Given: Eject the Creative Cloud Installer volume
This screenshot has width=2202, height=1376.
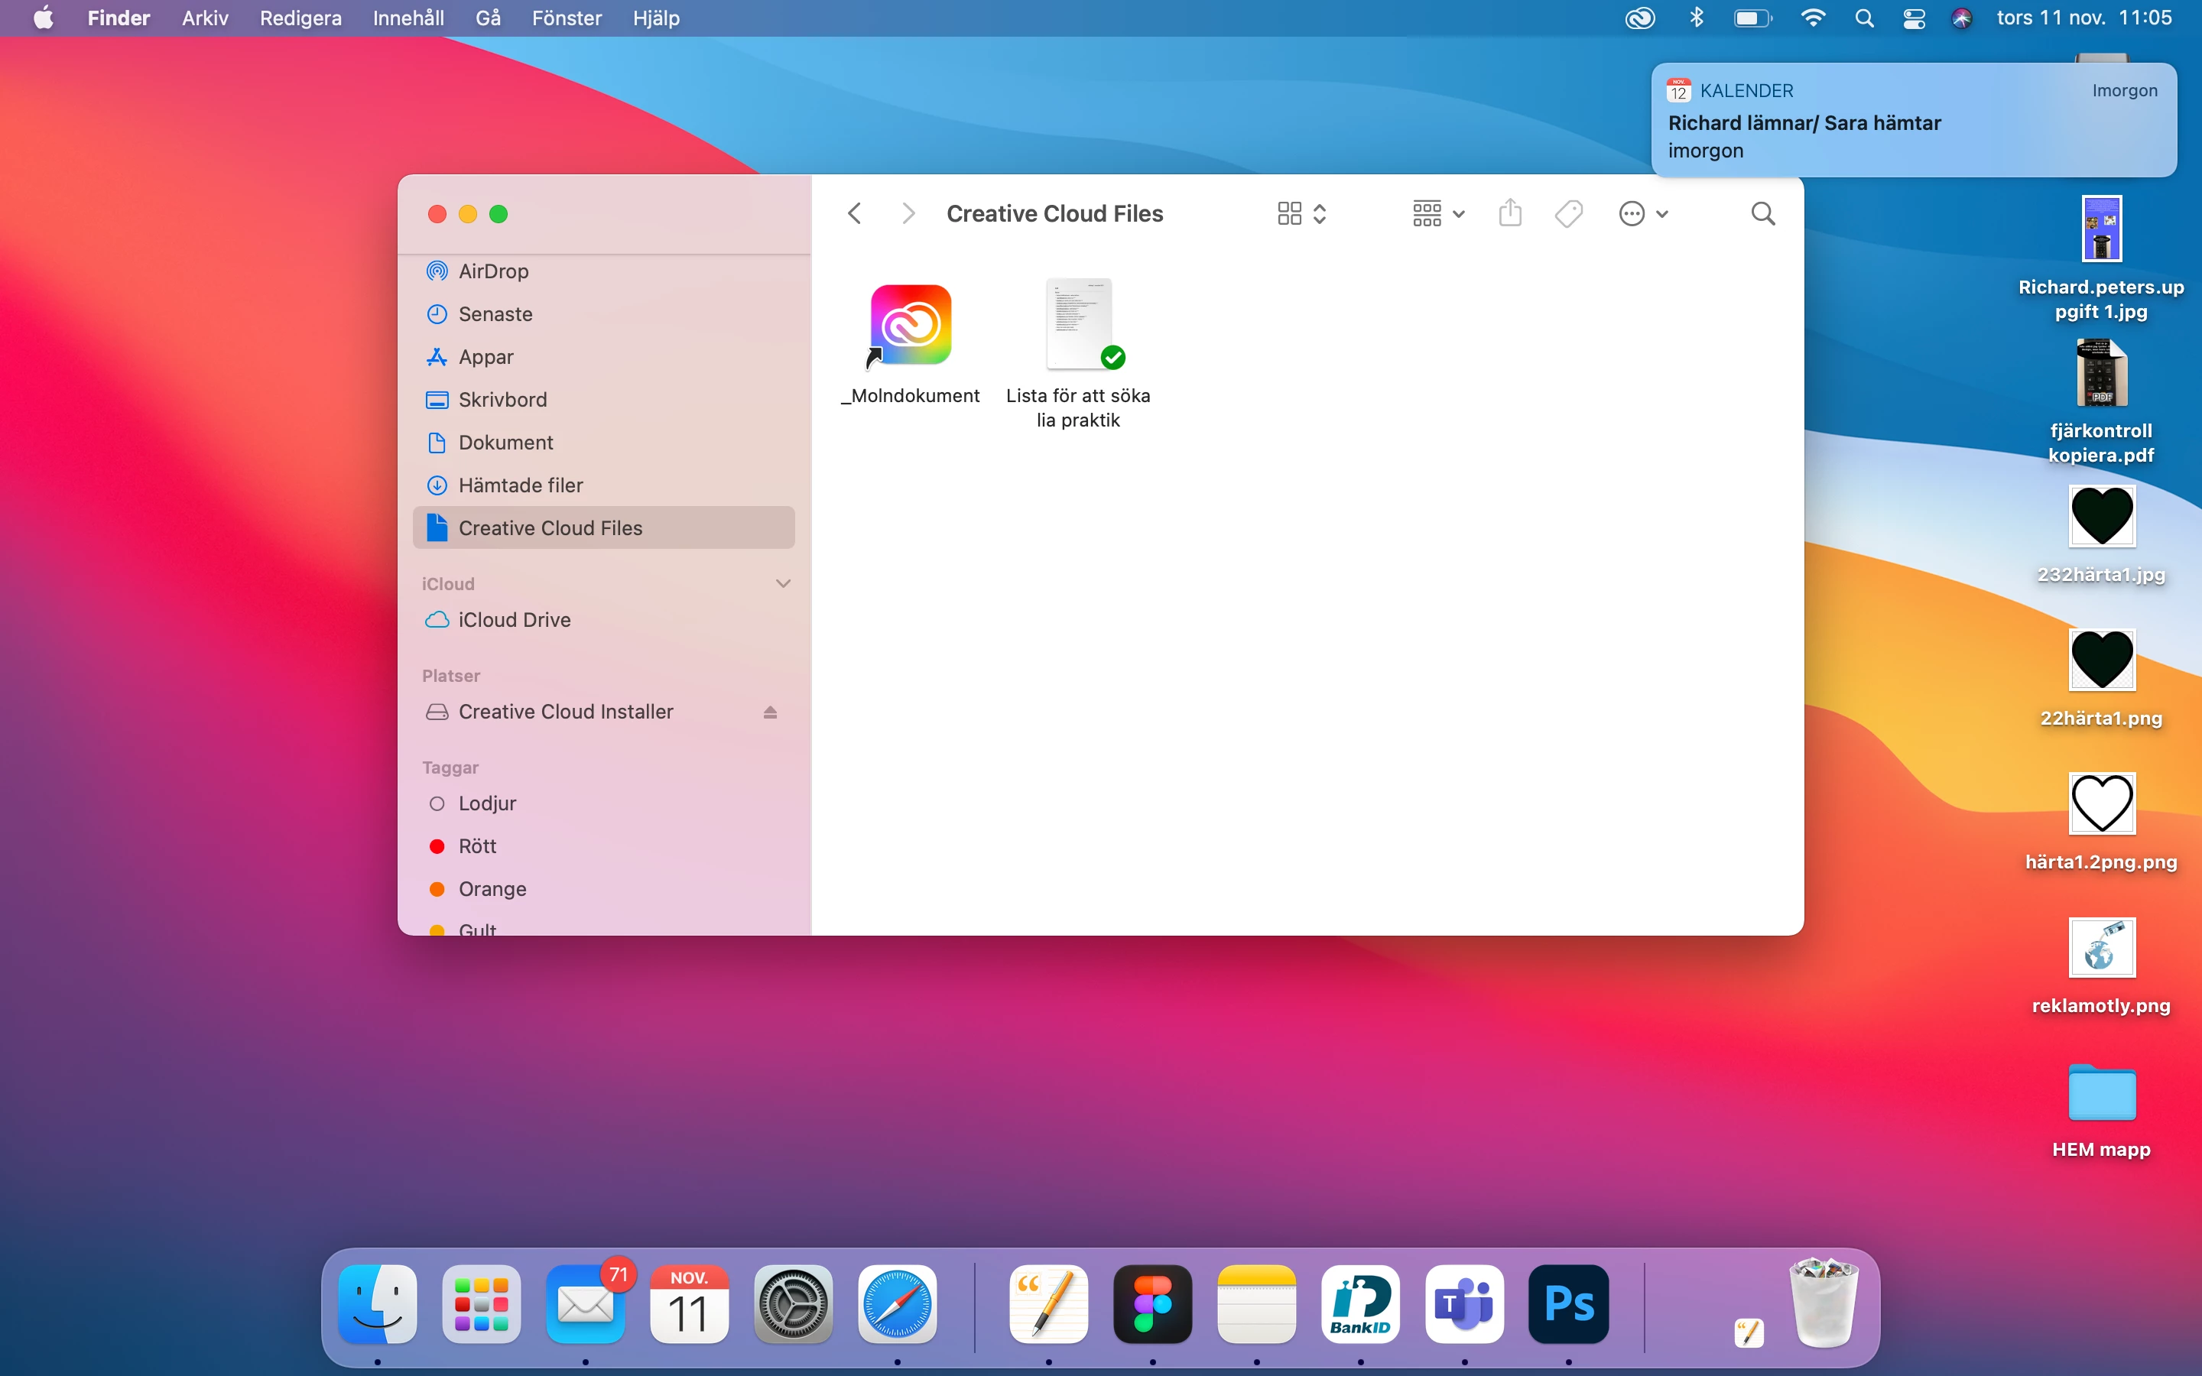Looking at the screenshot, I should pos(770,712).
